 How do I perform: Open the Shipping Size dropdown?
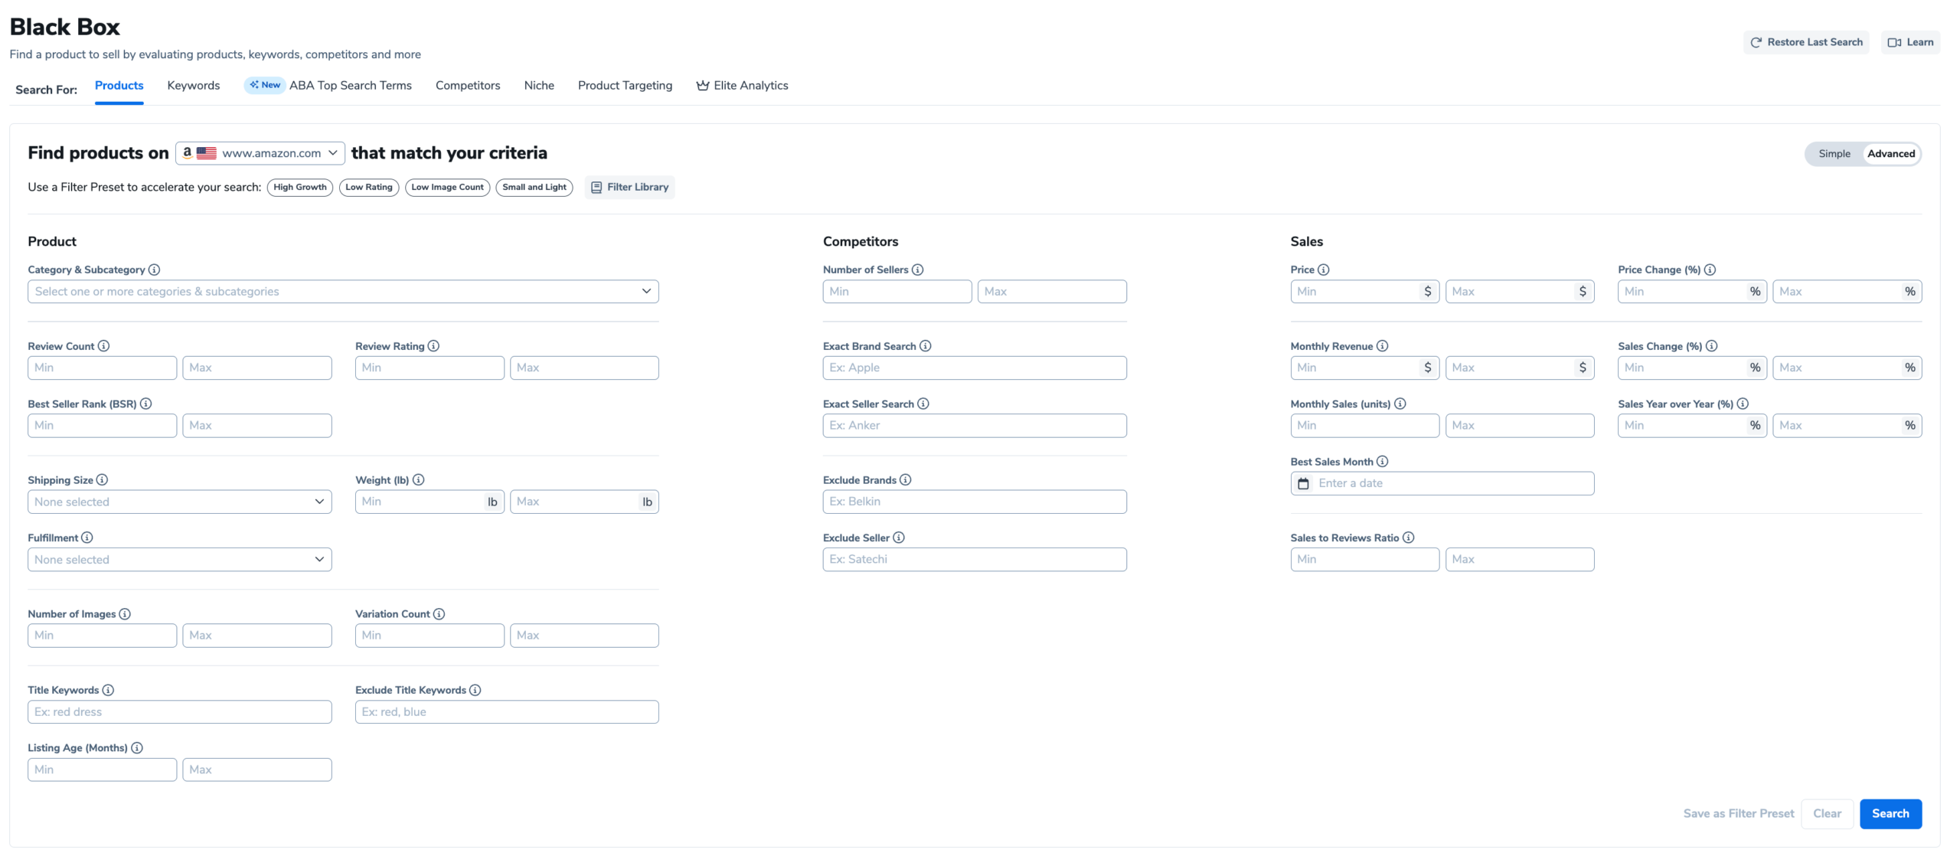point(179,502)
